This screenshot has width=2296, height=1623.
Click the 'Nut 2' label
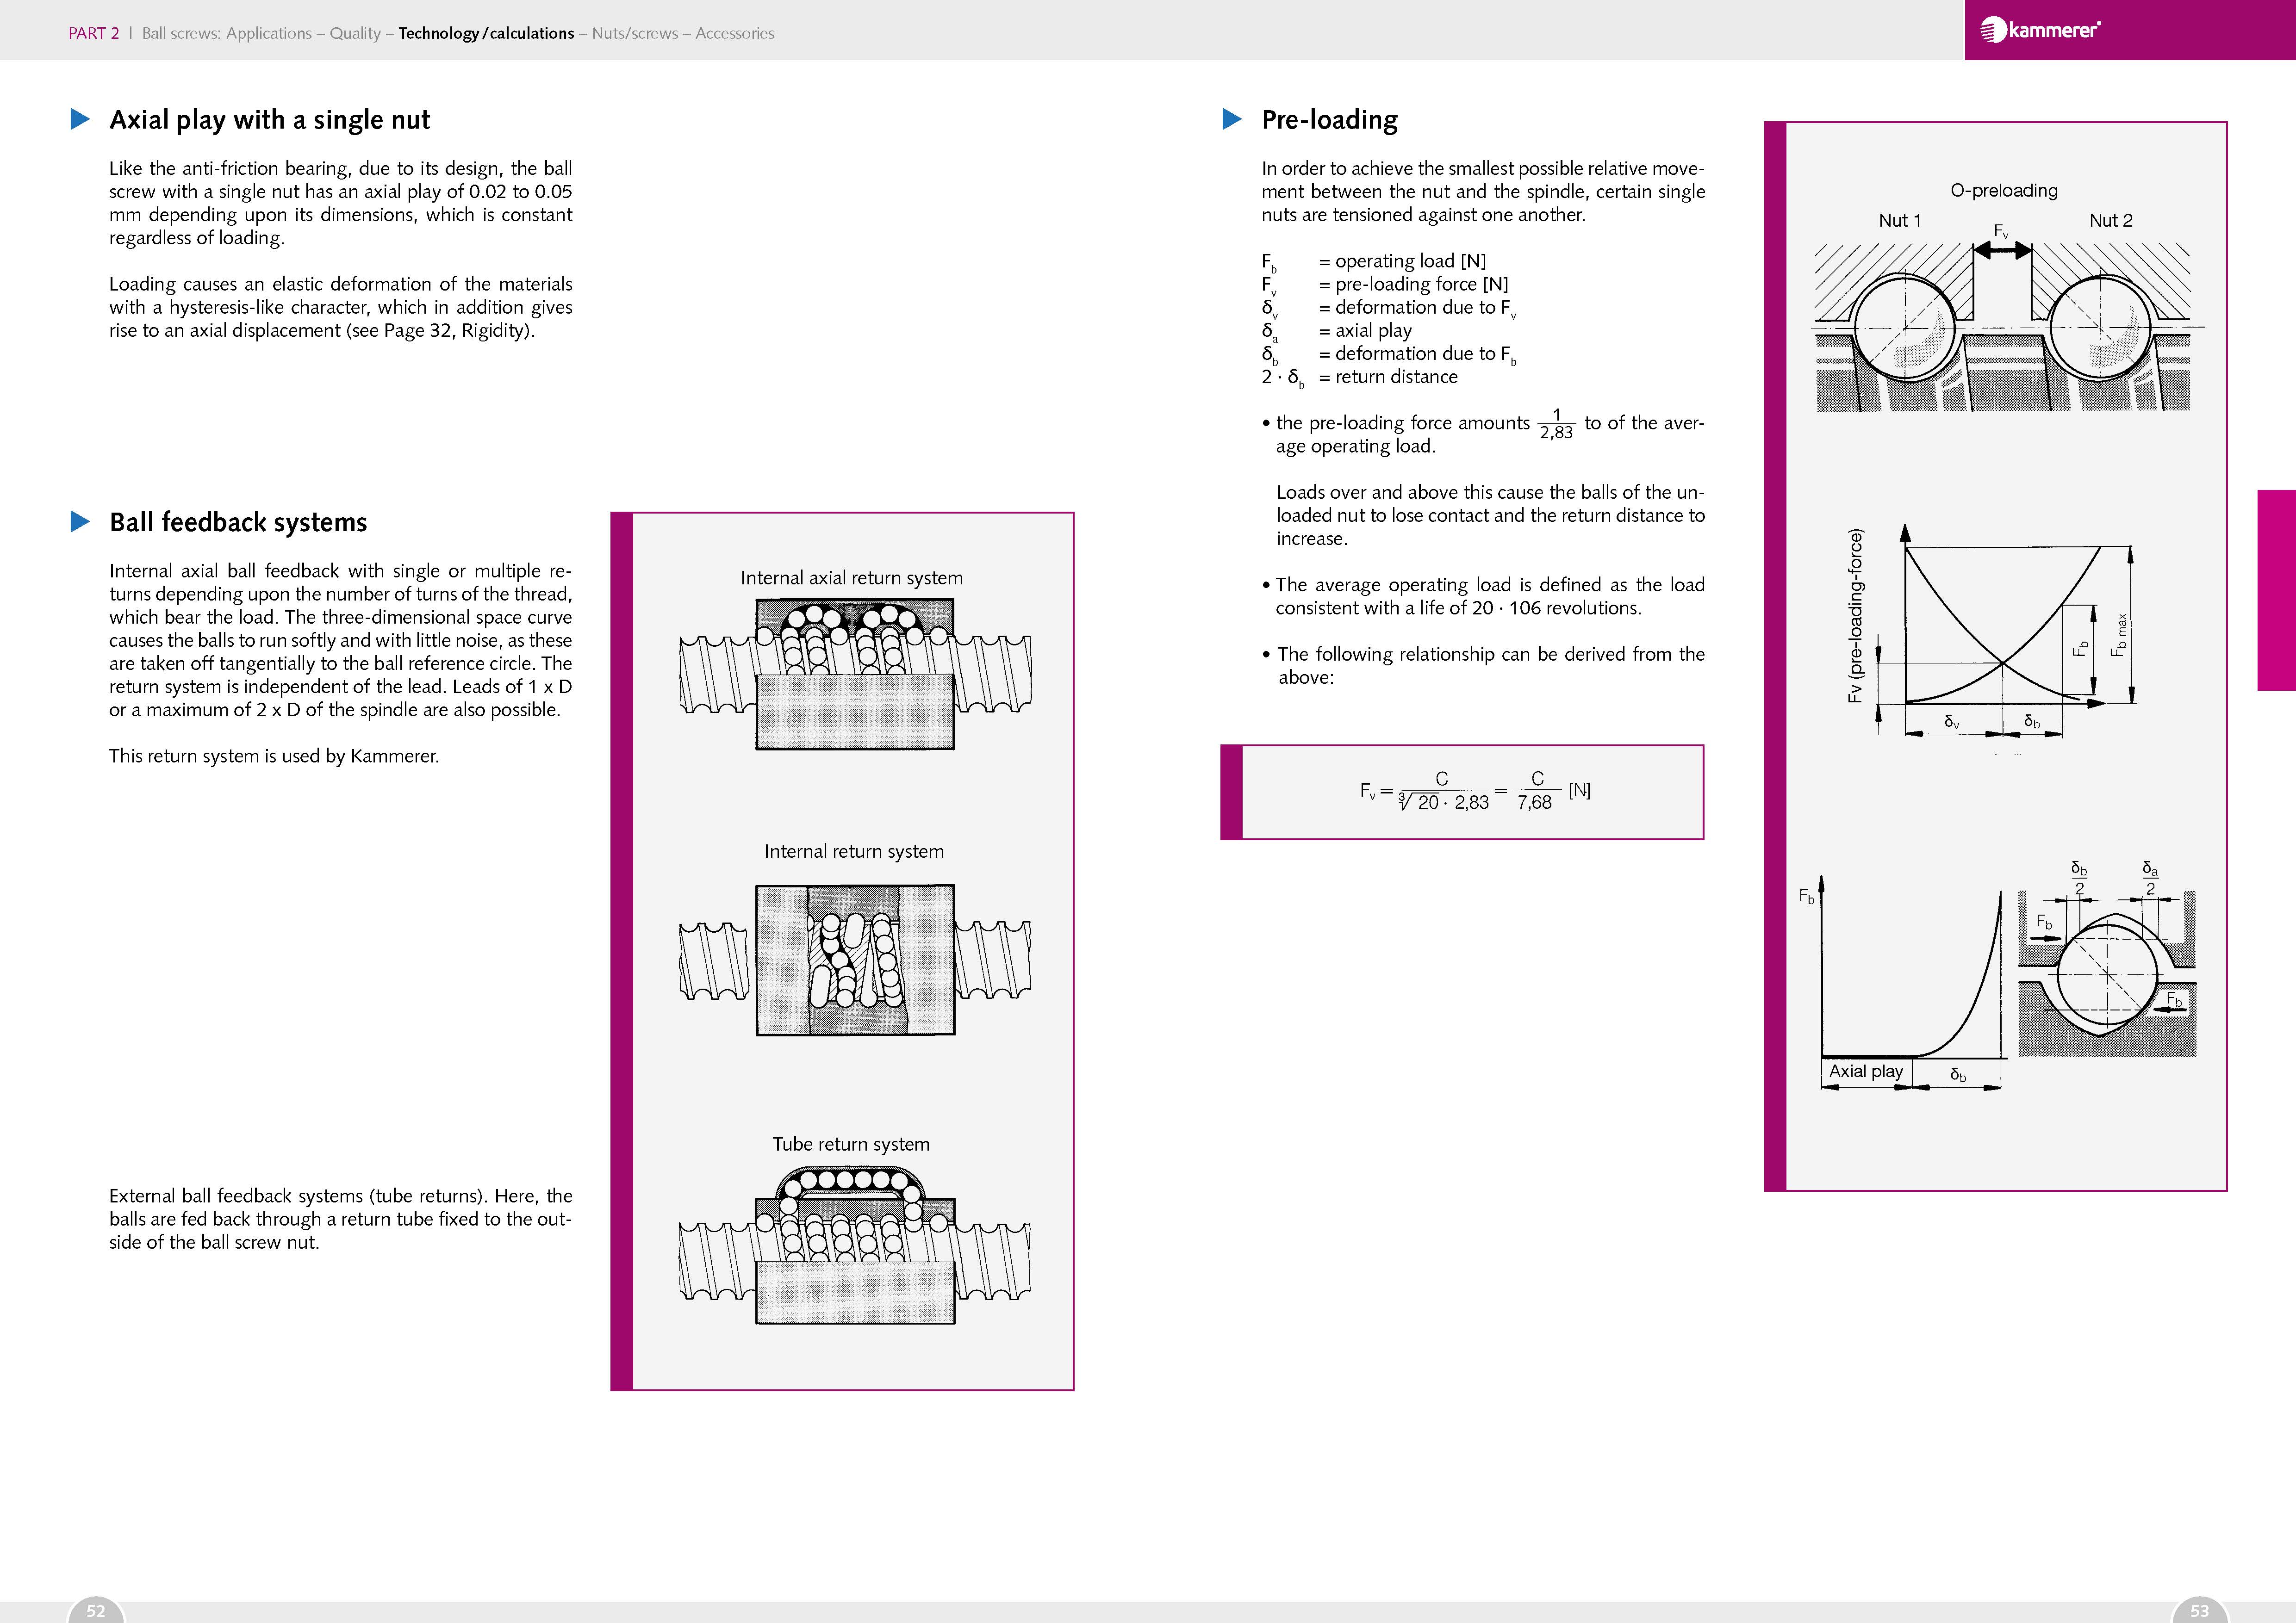2111,221
